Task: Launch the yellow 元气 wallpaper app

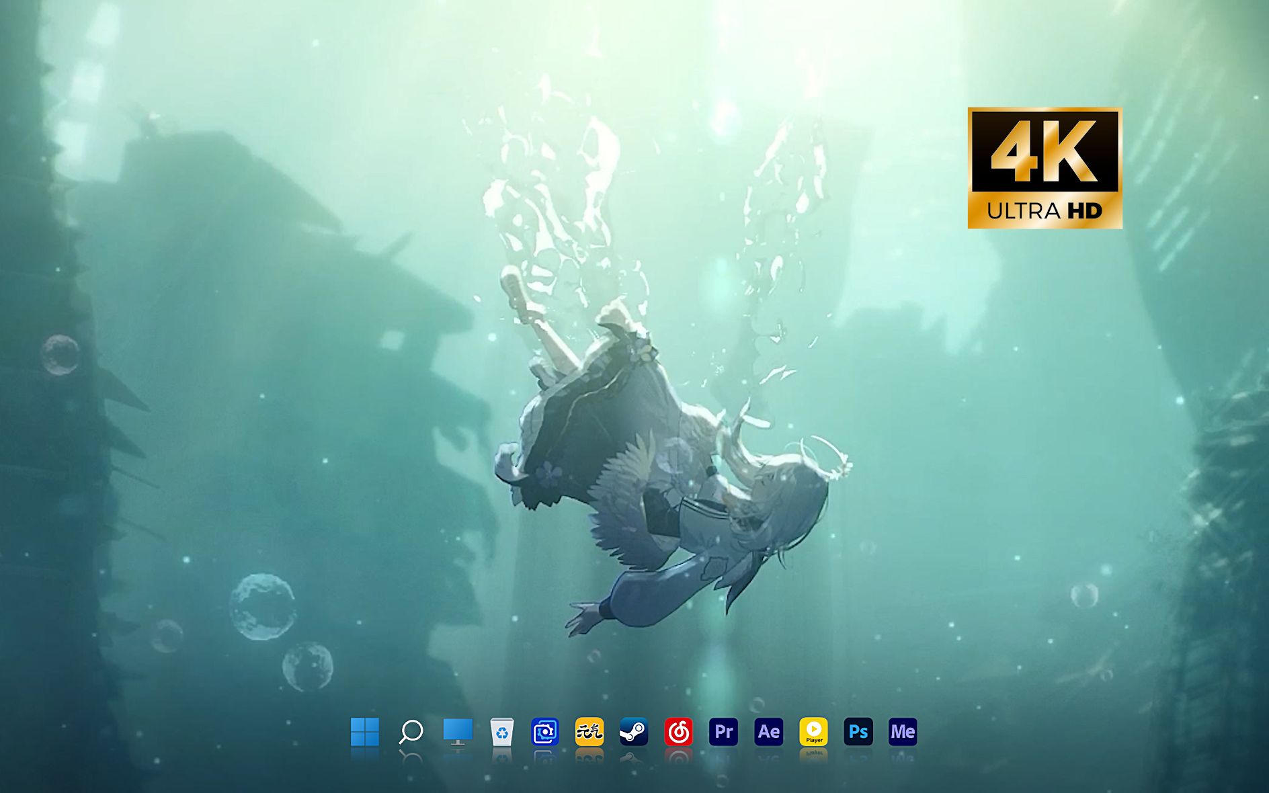Action: 589,732
